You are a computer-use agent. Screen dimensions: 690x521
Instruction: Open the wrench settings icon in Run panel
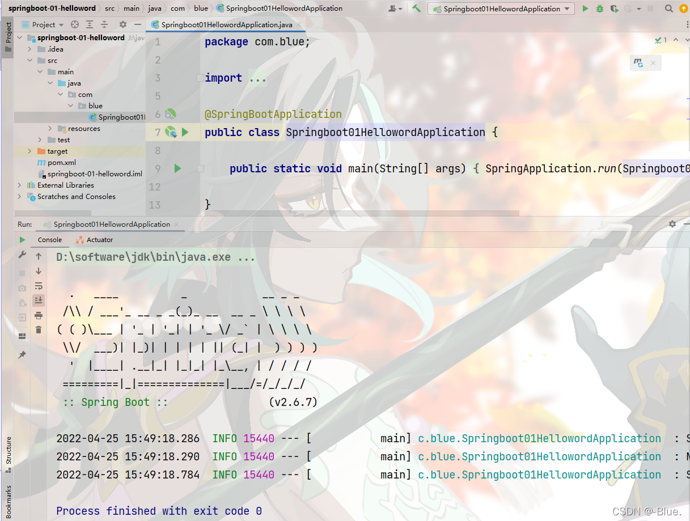click(22, 256)
